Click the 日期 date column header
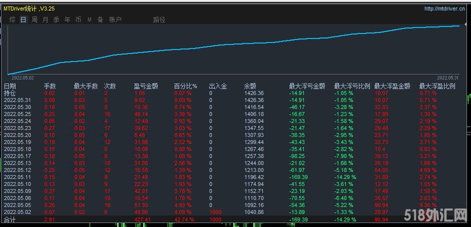 click(10, 86)
